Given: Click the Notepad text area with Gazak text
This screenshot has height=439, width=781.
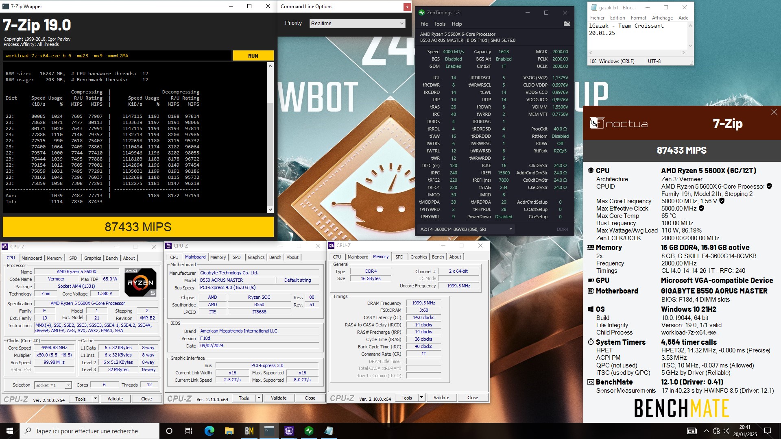Looking at the screenshot, I should point(638,36).
